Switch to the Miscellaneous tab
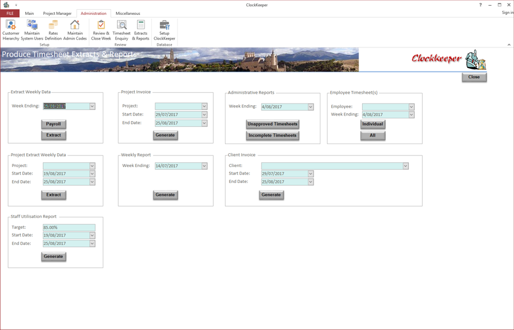Viewport: 514px width, 330px height. click(x=128, y=14)
